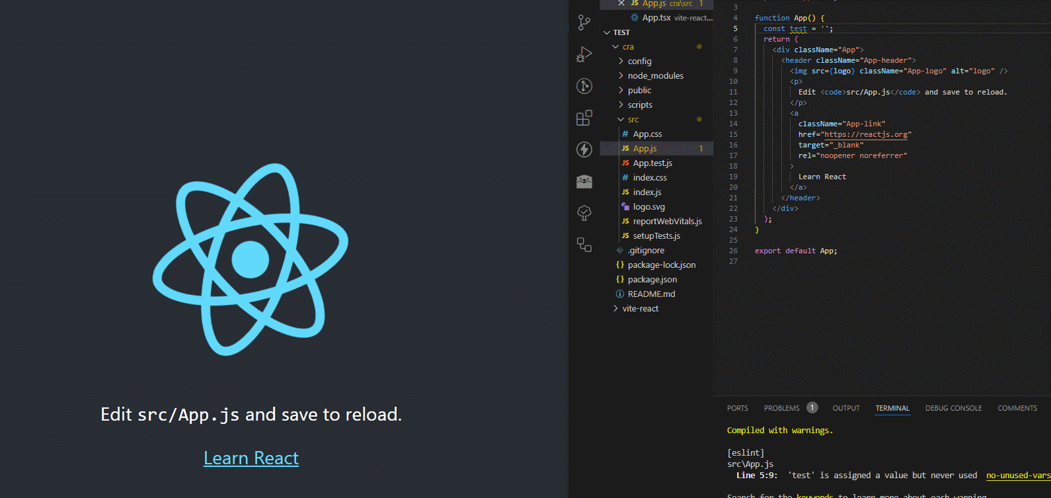Click the Learn React link

pyautogui.click(x=251, y=458)
